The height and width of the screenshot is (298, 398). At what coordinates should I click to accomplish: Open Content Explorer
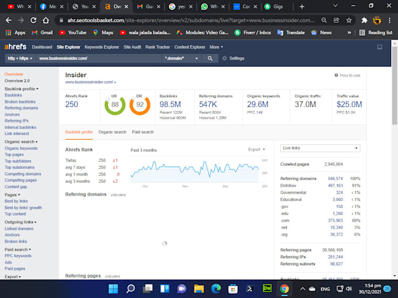click(x=190, y=47)
